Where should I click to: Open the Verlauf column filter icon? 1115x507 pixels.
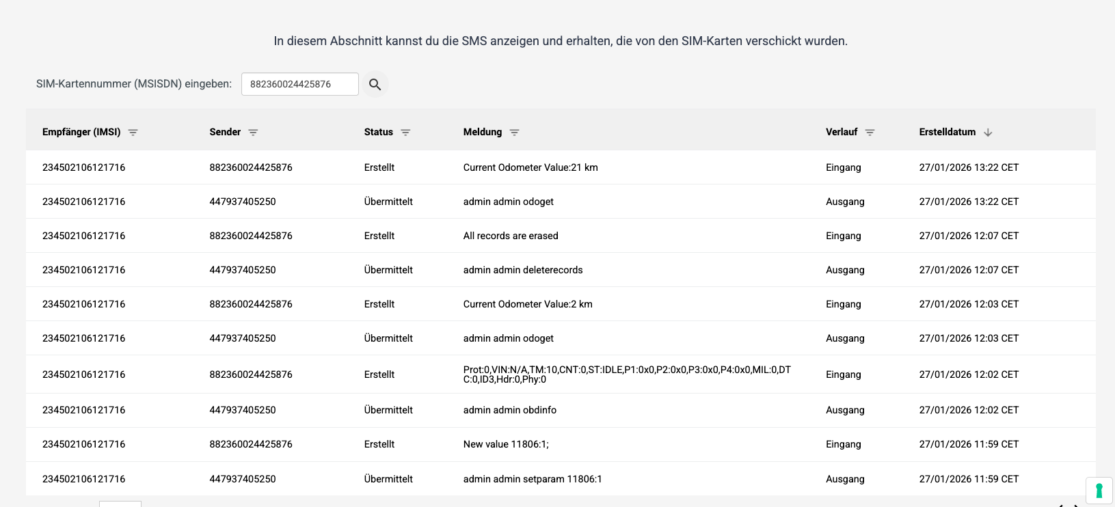tap(870, 133)
